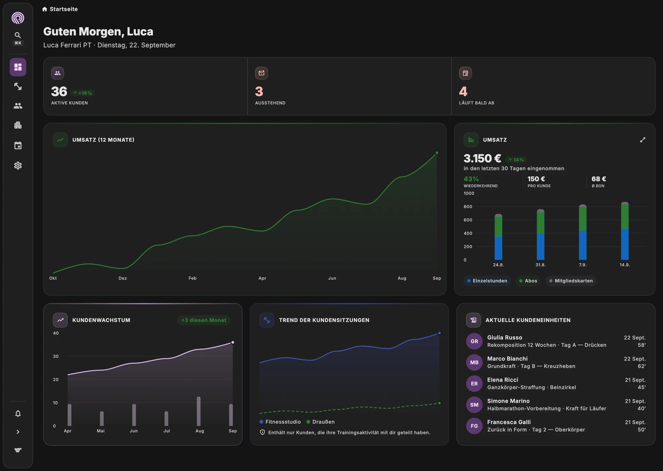Toggle the Mitgliedskarten legend chip
Screen dimensions: 663x471
[571, 281]
